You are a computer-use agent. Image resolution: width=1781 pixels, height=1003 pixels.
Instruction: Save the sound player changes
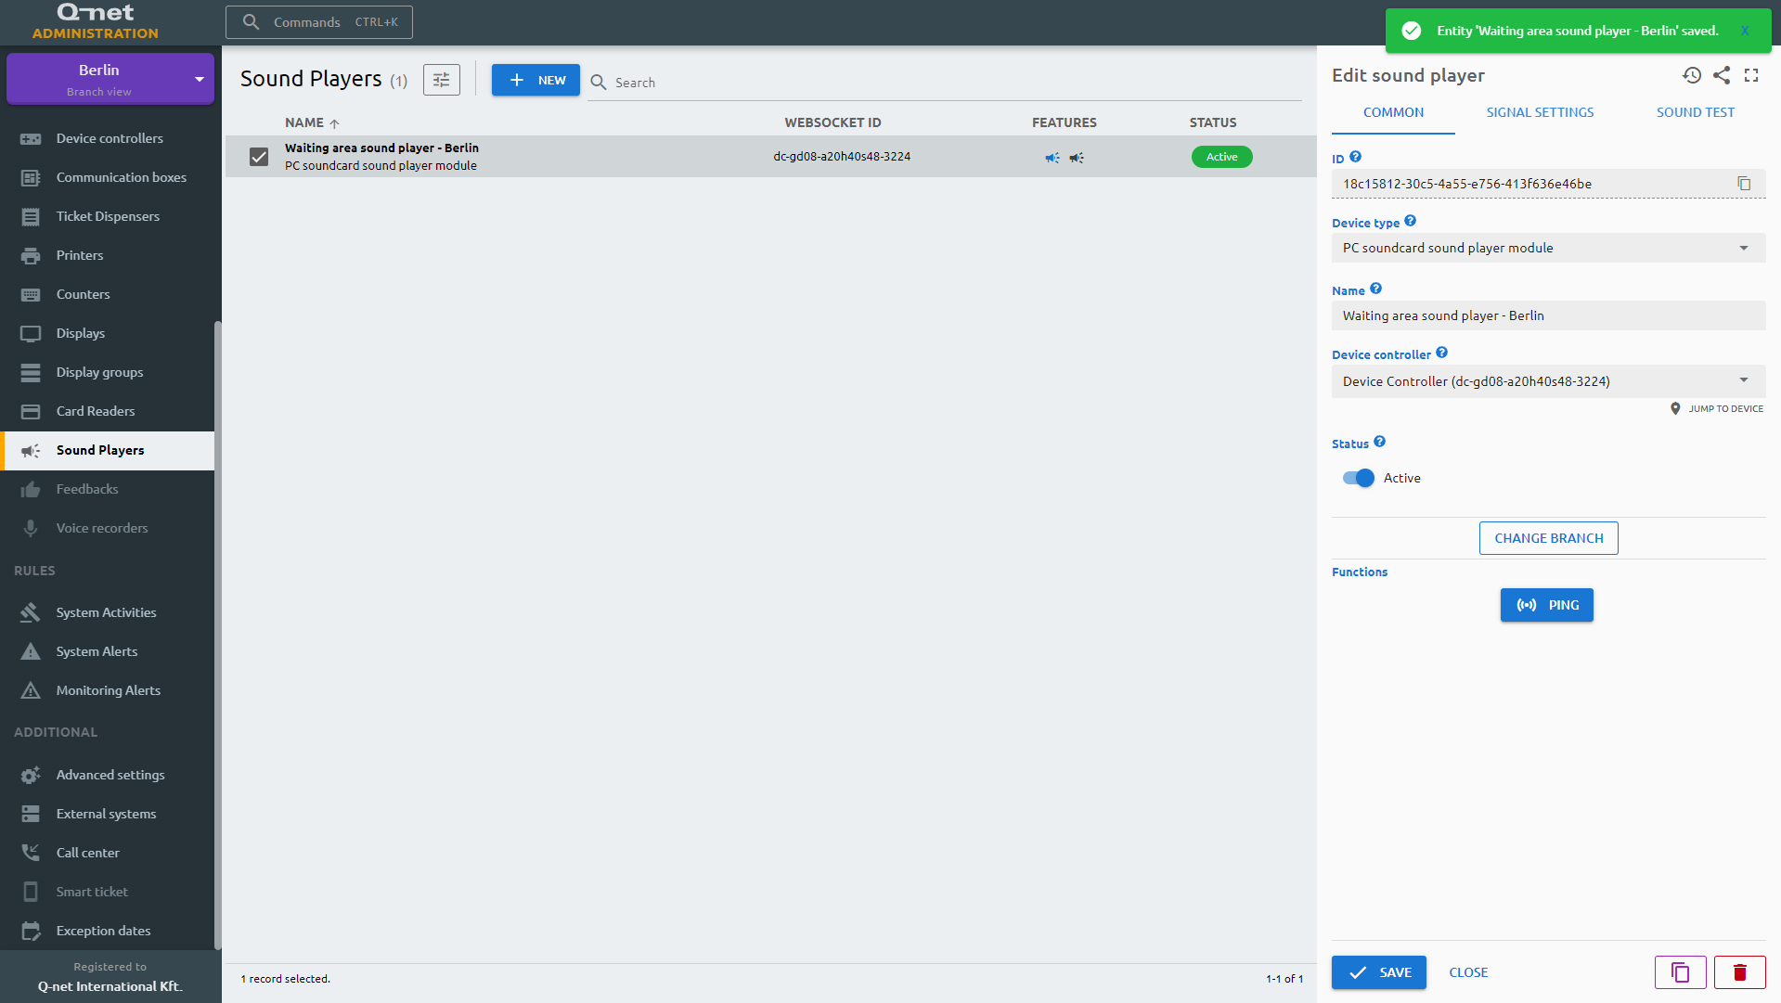1378,972
